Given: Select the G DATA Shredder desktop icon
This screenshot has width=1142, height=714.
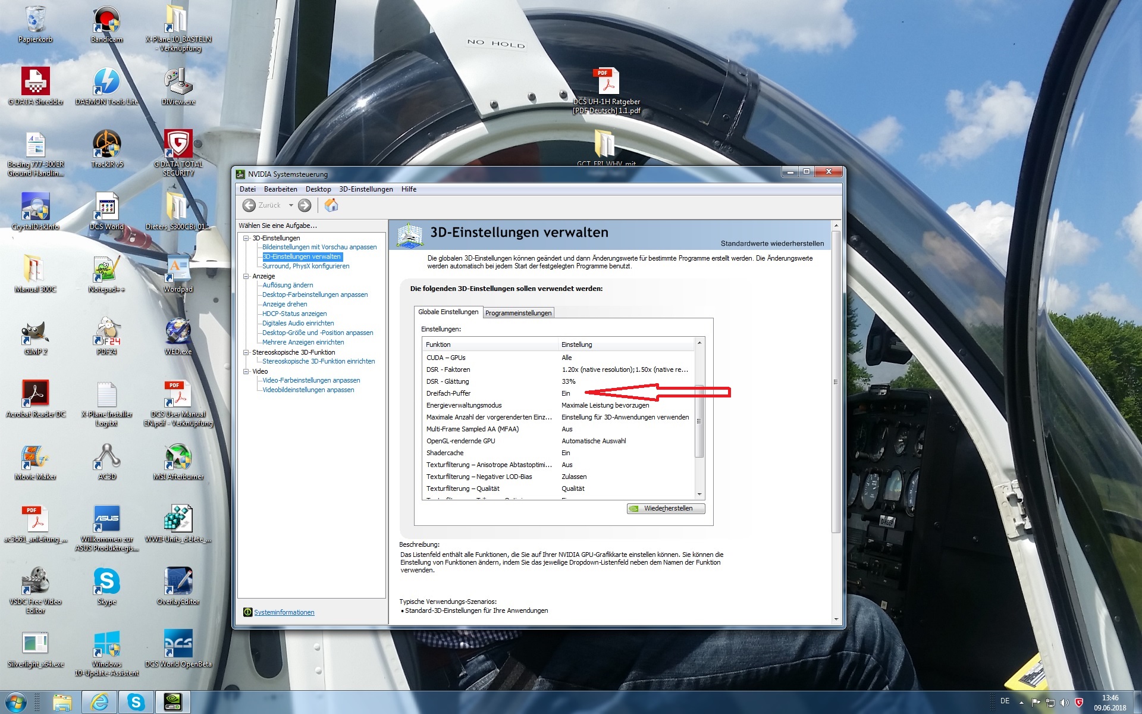Looking at the screenshot, I should tap(36, 86).
